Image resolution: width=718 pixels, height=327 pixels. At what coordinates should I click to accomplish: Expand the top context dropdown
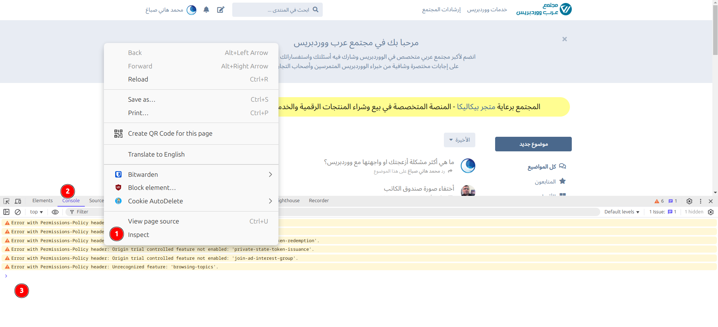(36, 212)
